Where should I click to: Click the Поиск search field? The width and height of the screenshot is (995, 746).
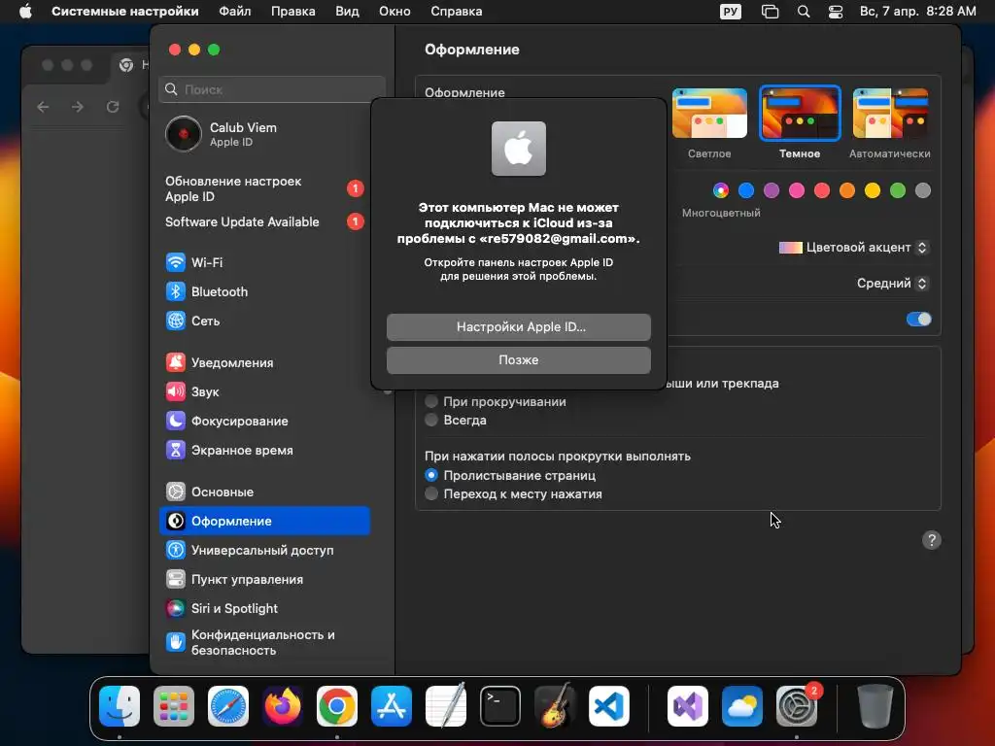pyautogui.click(x=272, y=89)
